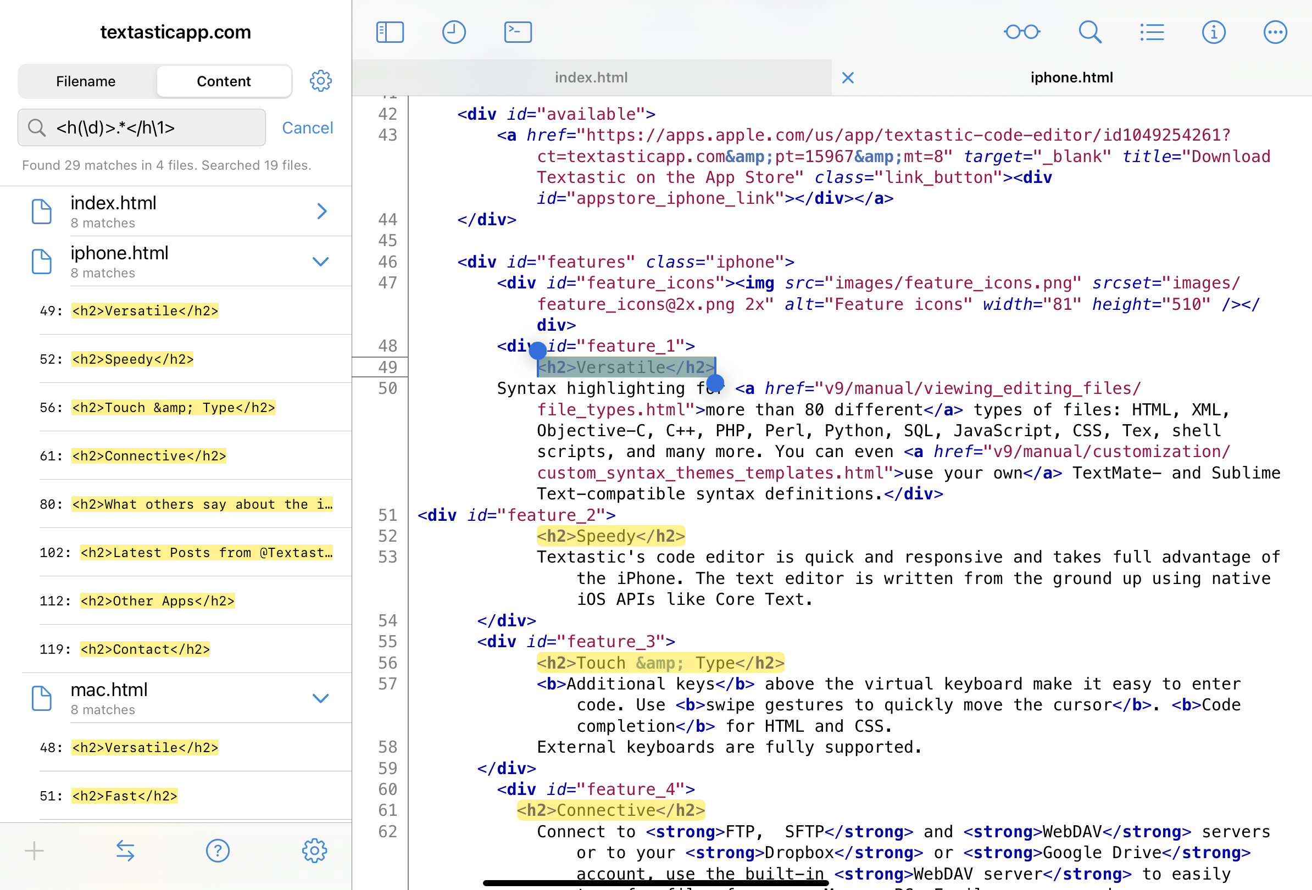Show symbol list icon
The width and height of the screenshot is (1312, 890).
click(1152, 32)
